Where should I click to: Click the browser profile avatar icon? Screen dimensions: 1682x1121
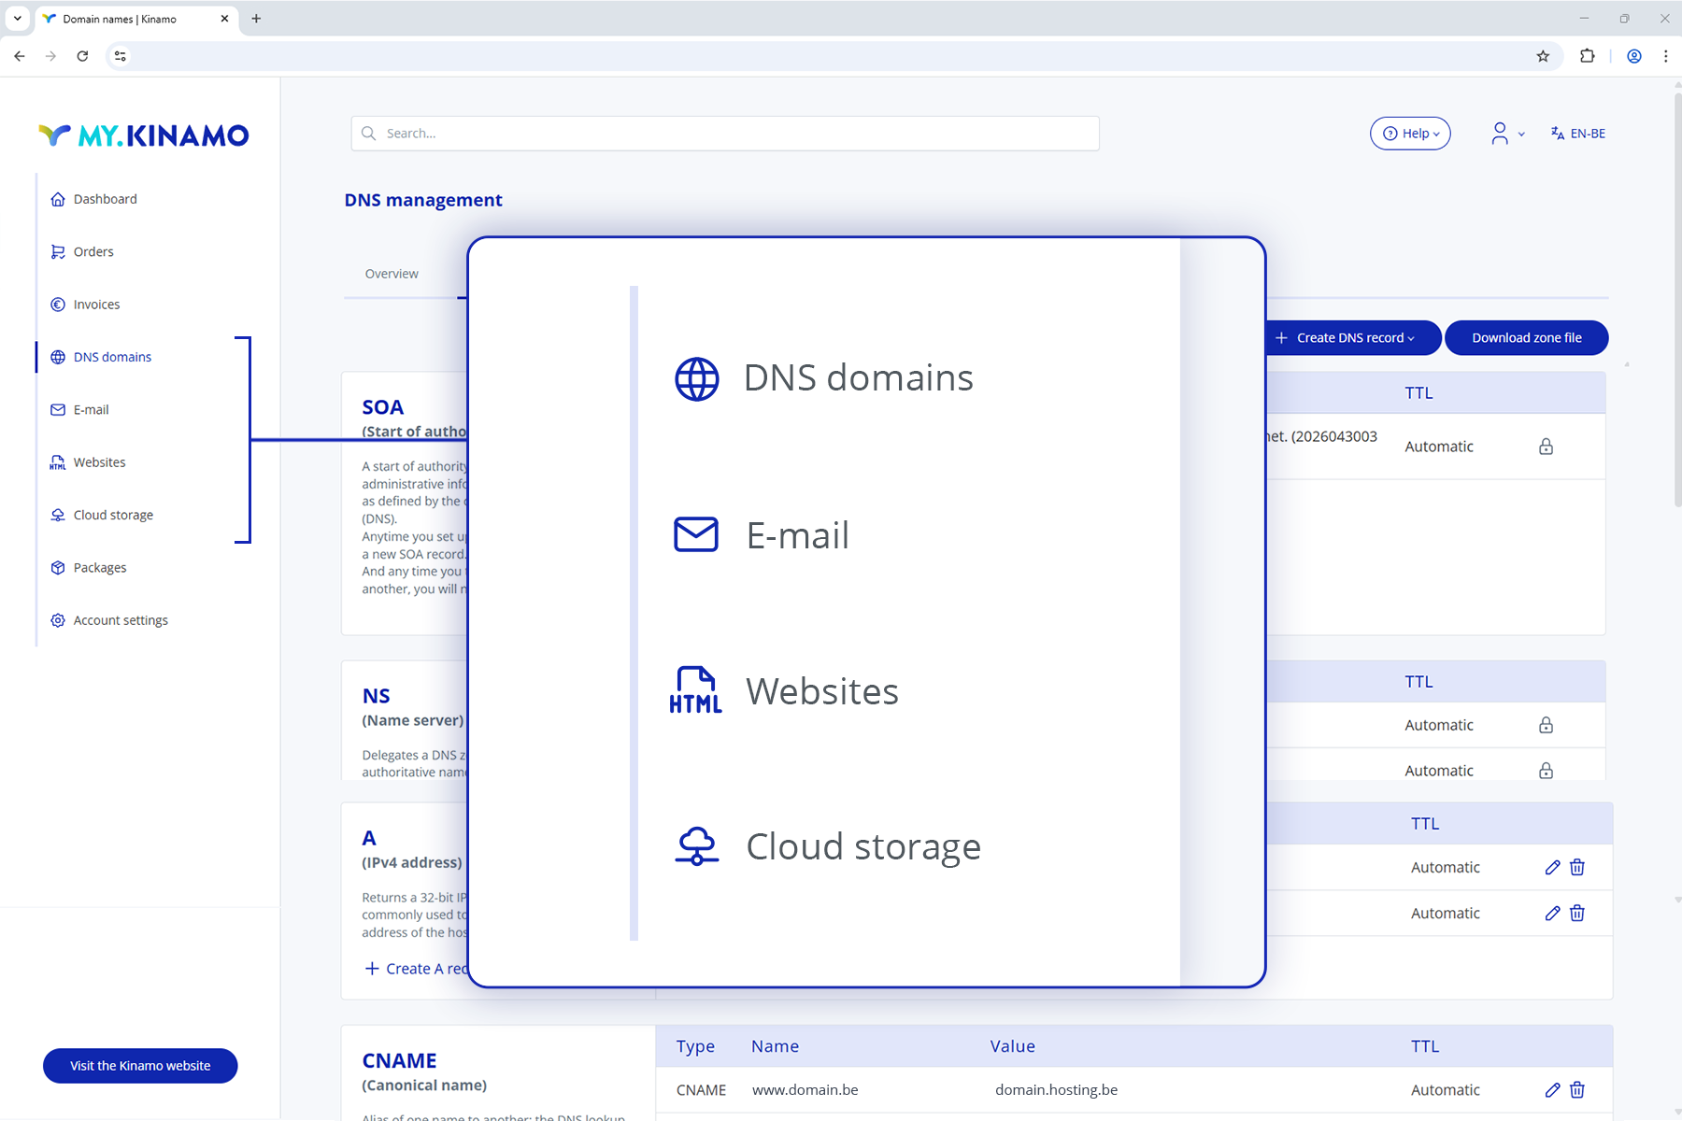point(1634,56)
